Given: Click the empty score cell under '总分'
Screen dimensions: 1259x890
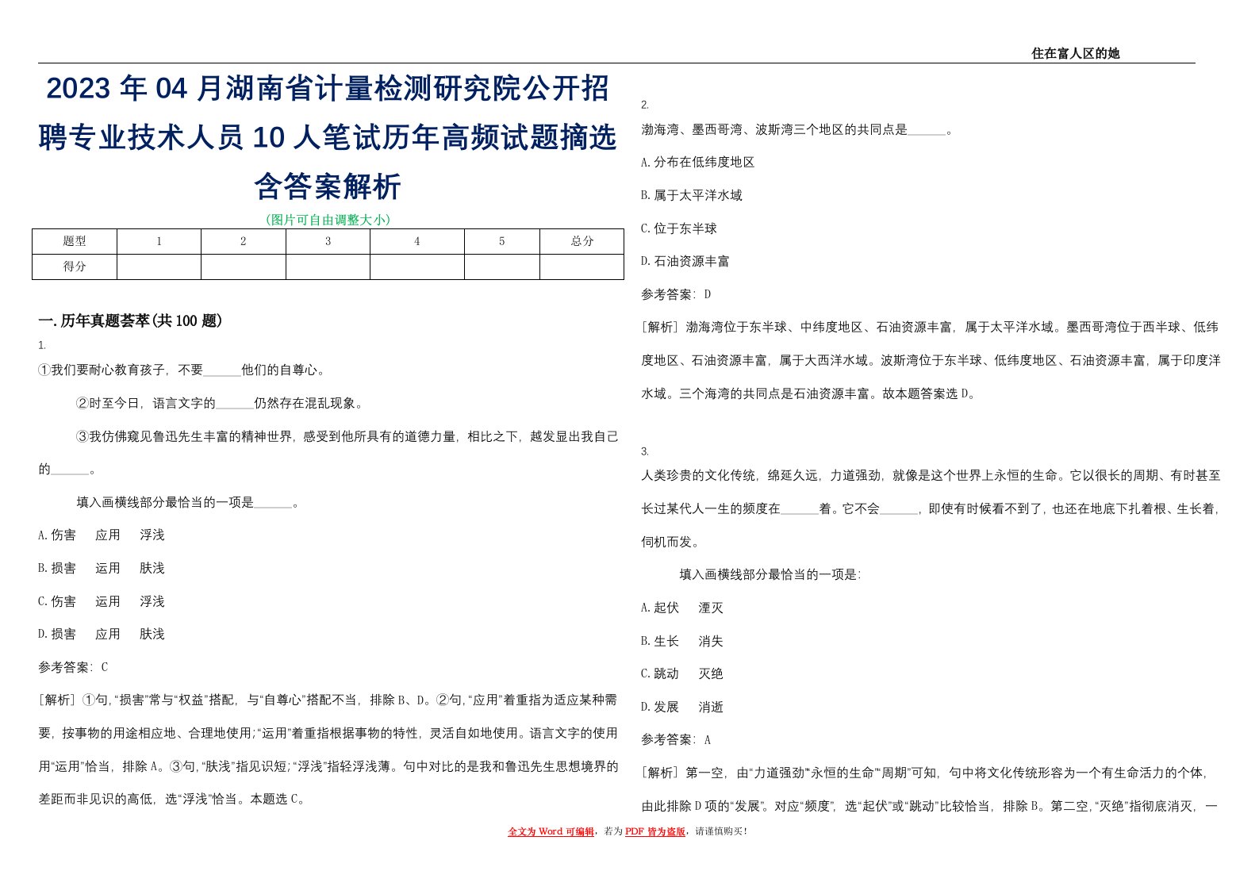Looking at the screenshot, I should tap(582, 267).
